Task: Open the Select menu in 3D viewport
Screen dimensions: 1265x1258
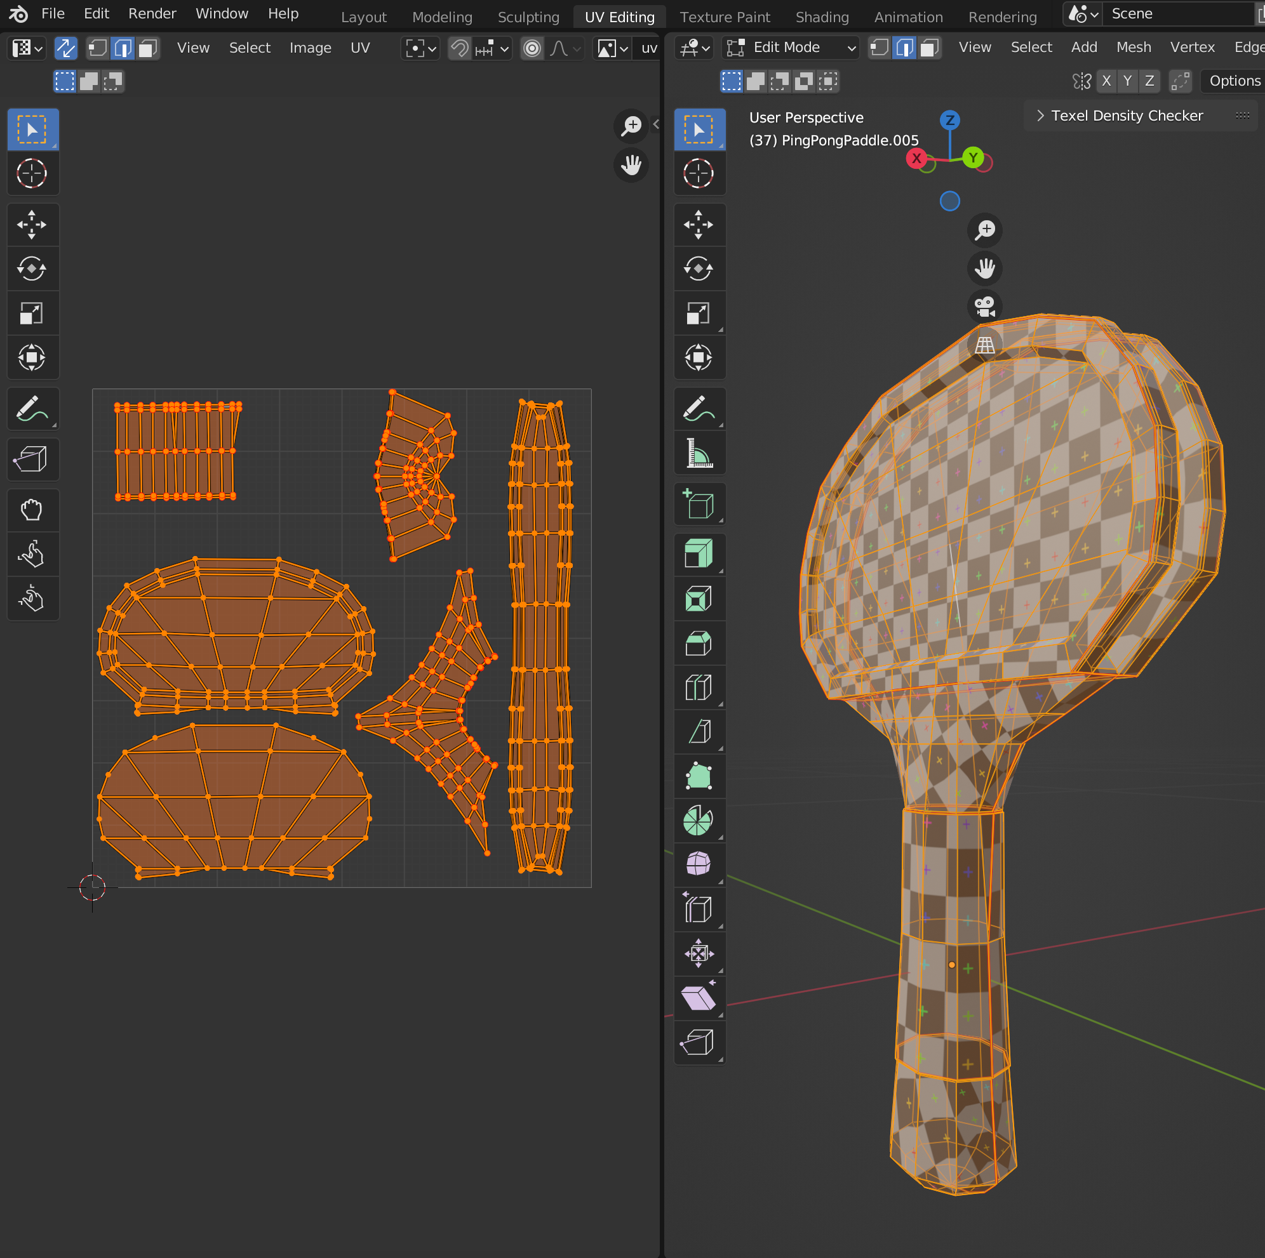Action: [1029, 46]
